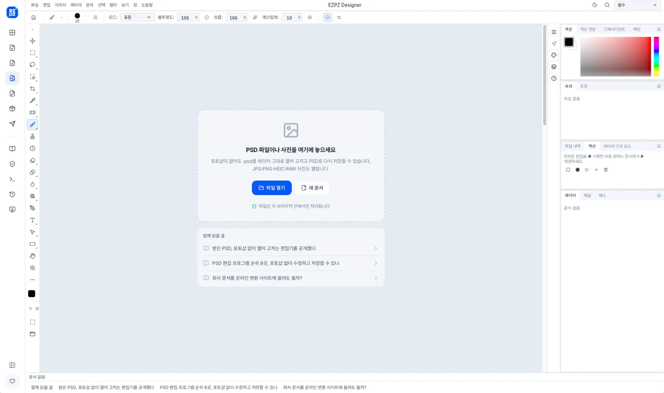The height and width of the screenshot is (393, 664).
Task: Select the Clone Stamp tool
Action: tap(32, 136)
